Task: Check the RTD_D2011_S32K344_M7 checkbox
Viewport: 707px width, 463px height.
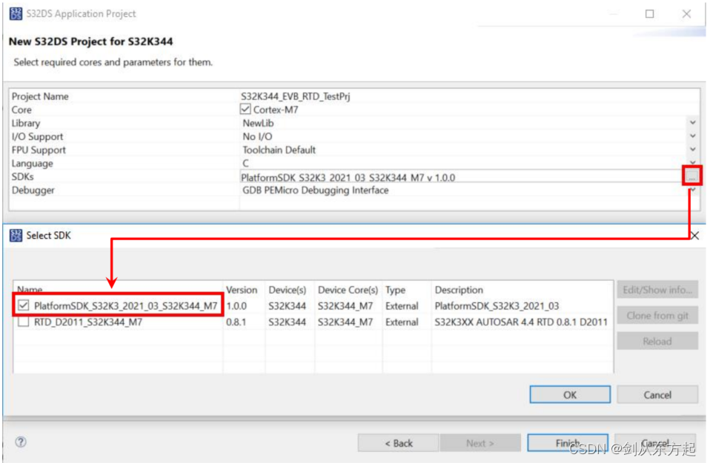Action: pyautogui.click(x=24, y=322)
